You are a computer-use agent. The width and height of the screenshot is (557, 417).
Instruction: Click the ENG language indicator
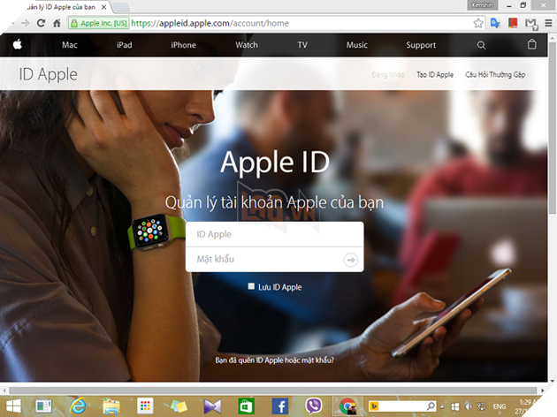(500, 406)
